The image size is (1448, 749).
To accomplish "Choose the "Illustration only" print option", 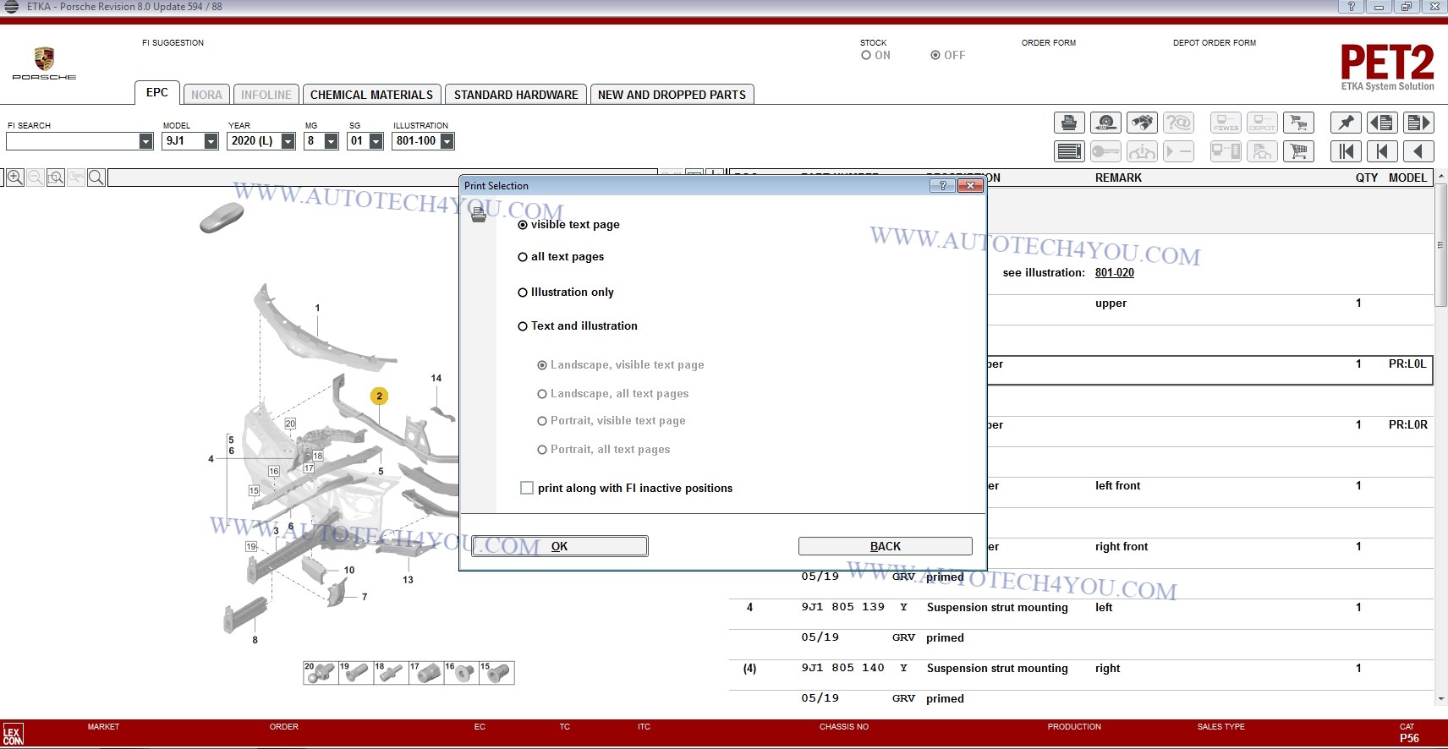I will pos(523,292).
